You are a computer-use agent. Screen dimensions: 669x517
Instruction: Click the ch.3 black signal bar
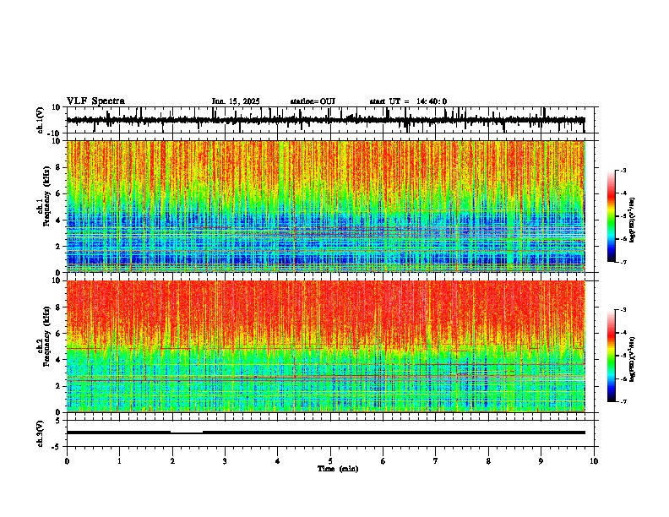click(325, 433)
